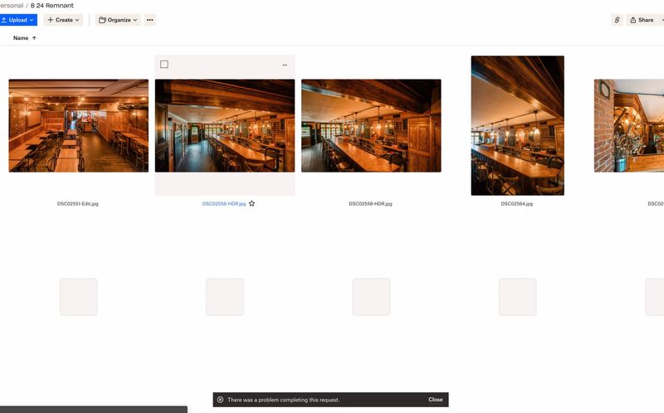The height and width of the screenshot is (413, 664).
Task: Click the share arrow icon on Share button
Action: (633, 20)
